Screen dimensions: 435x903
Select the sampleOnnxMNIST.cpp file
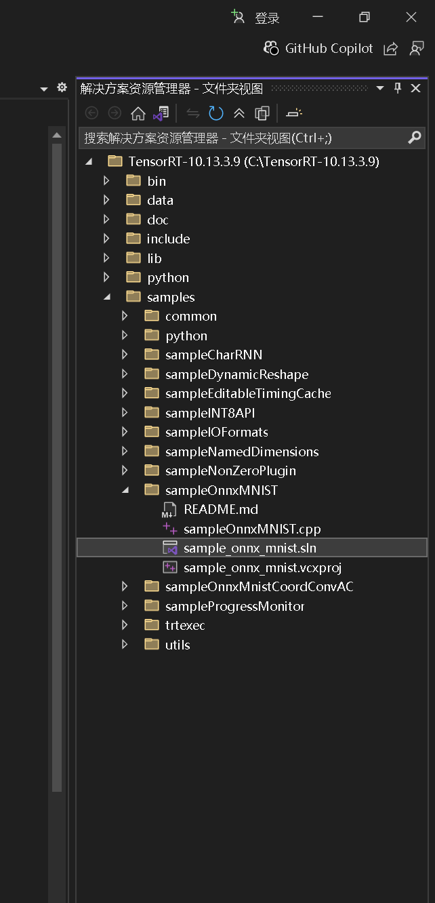(252, 529)
